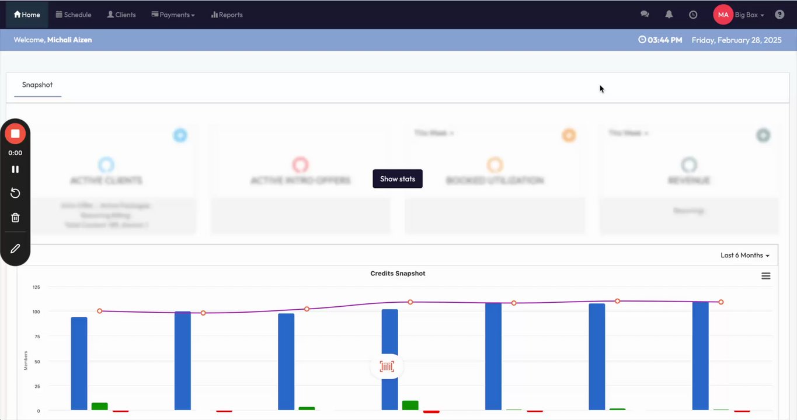Pause the recording
Screen dimensions: 797x420
click(x=15, y=169)
